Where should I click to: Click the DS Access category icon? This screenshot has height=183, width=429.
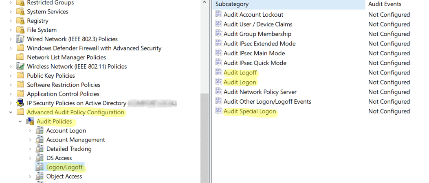[x=40, y=158]
